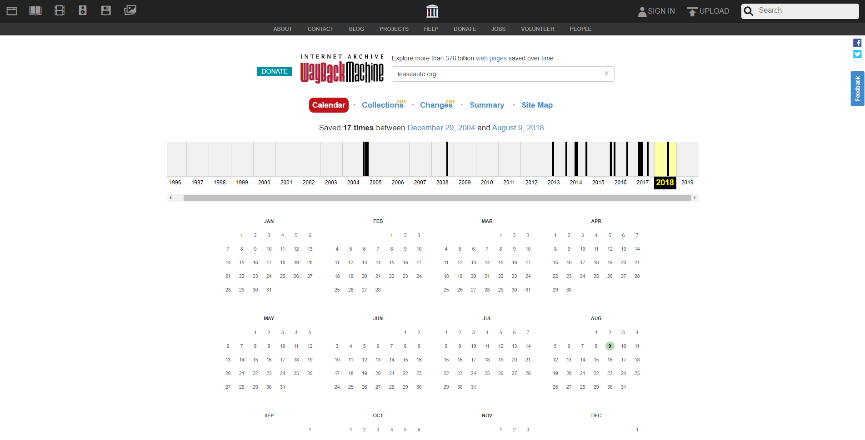Click the Internet Archive building logo
865x440 pixels.
click(432, 11)
